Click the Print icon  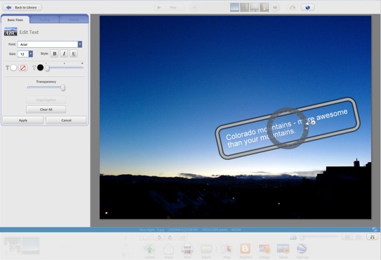(188, 249)
